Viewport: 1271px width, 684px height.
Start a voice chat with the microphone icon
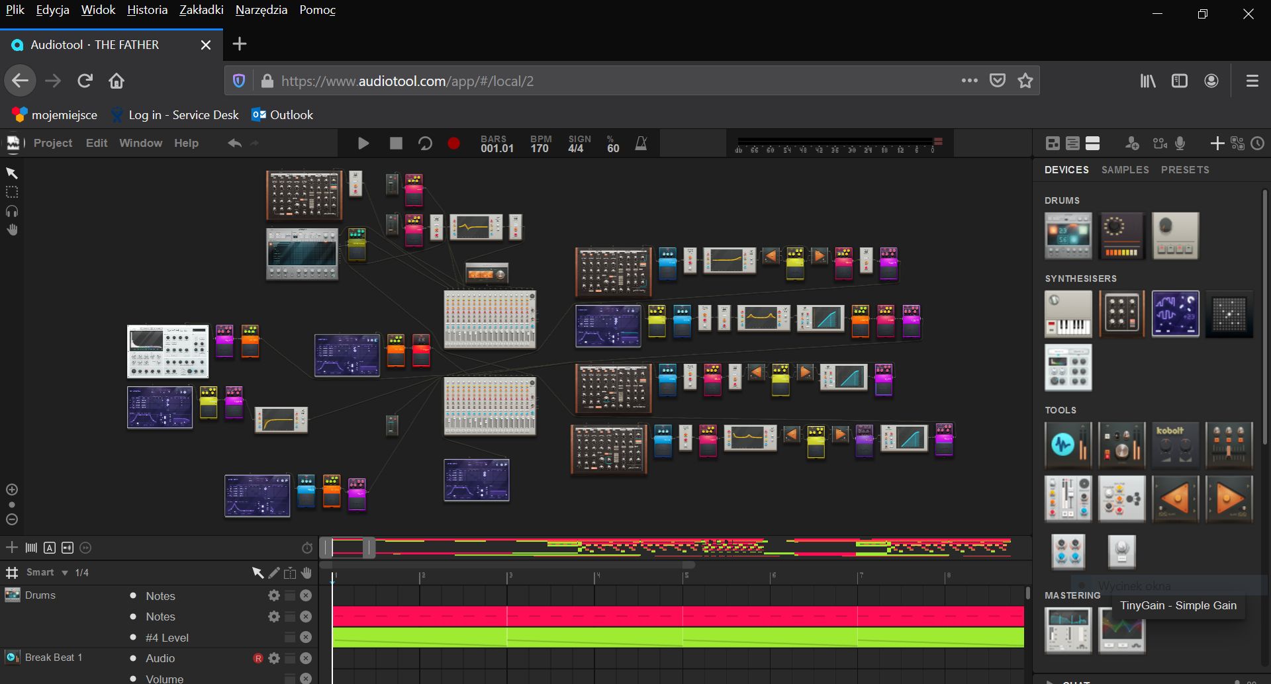tap(1180, 143)
